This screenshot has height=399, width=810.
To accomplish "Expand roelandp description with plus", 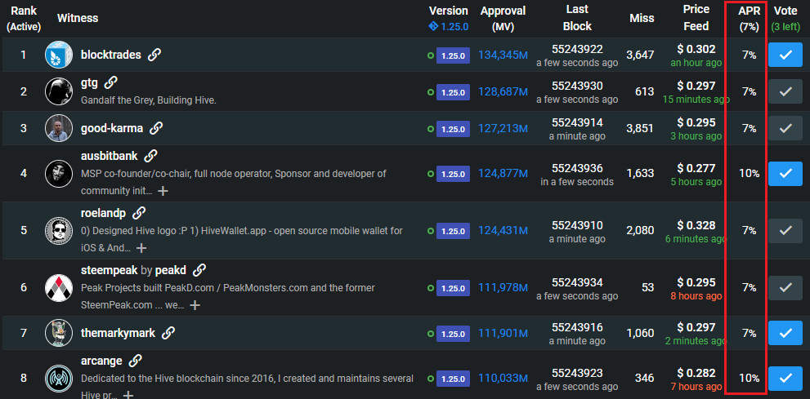I will tap(141, 249).
